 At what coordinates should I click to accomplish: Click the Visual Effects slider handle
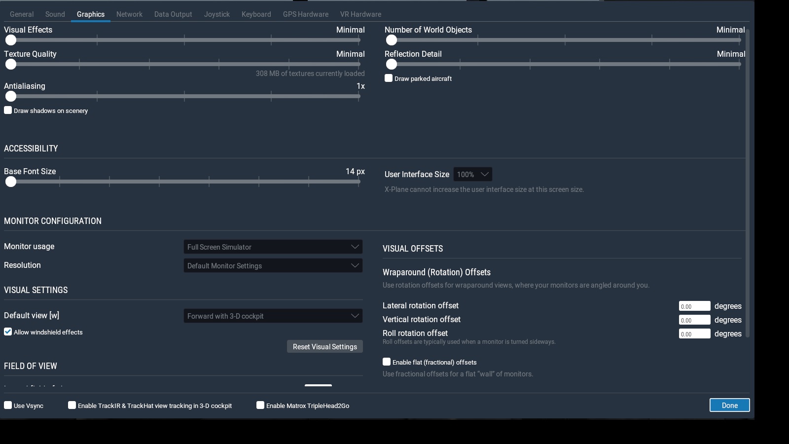(x=11, y=40)
